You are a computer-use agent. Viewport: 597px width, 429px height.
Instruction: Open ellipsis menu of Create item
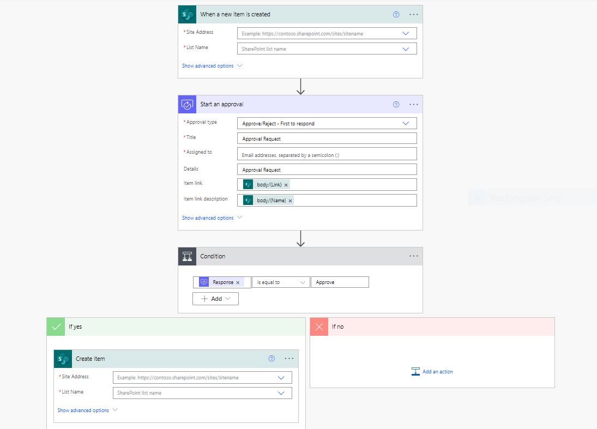tap(289, 359)
